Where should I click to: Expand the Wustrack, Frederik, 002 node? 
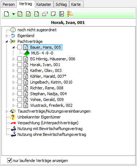tap(13, 105)
